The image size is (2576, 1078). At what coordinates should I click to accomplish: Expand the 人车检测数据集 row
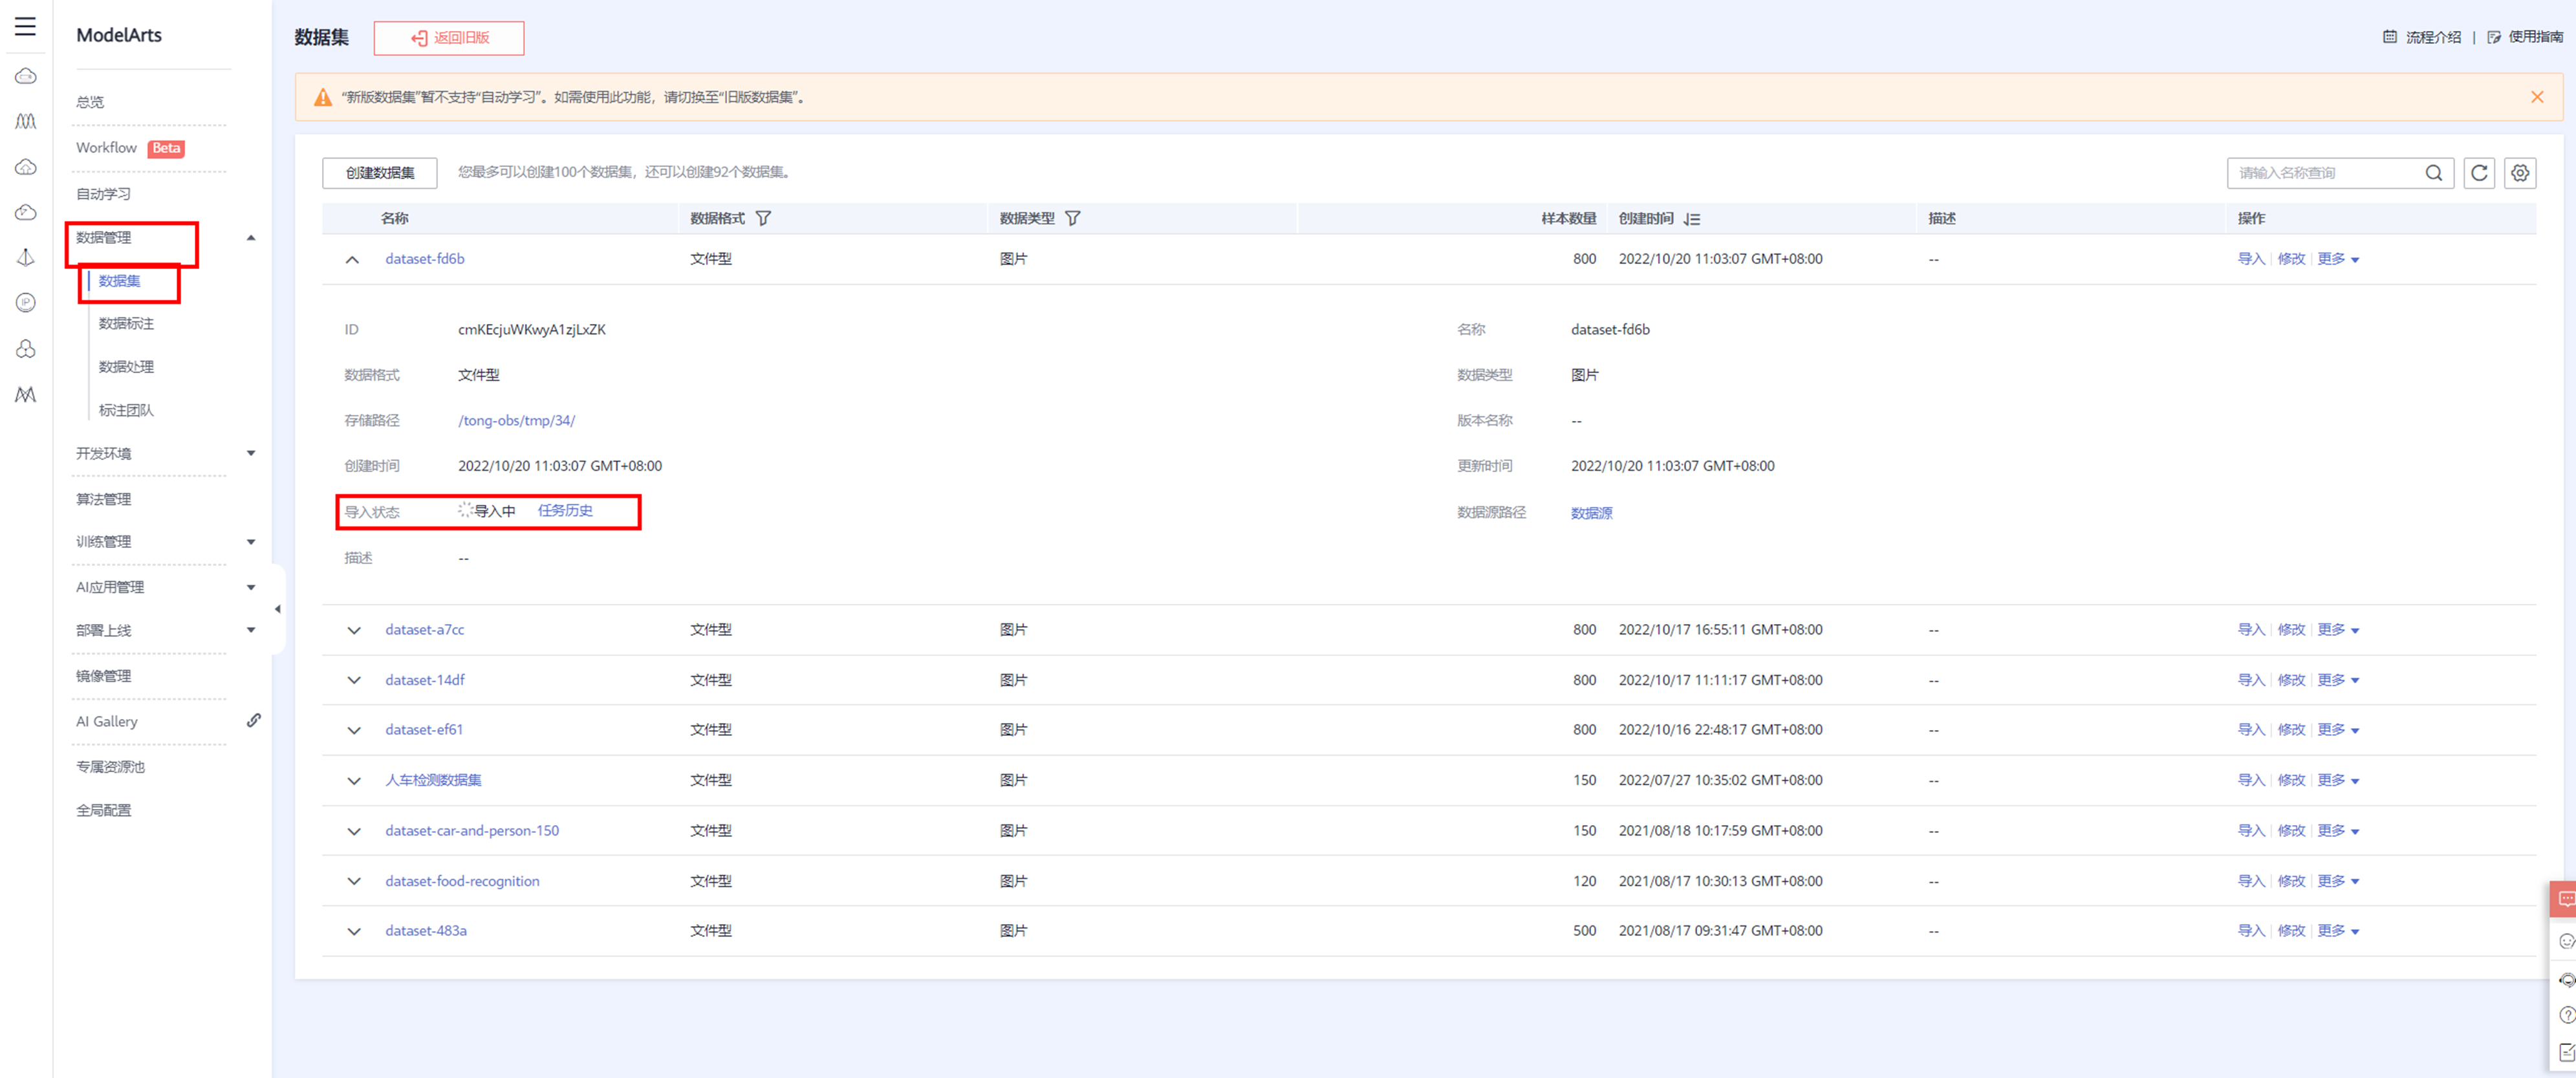(353, 780)
